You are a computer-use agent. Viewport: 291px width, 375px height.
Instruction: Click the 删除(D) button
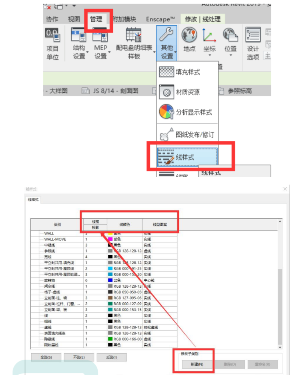(230, 364)
